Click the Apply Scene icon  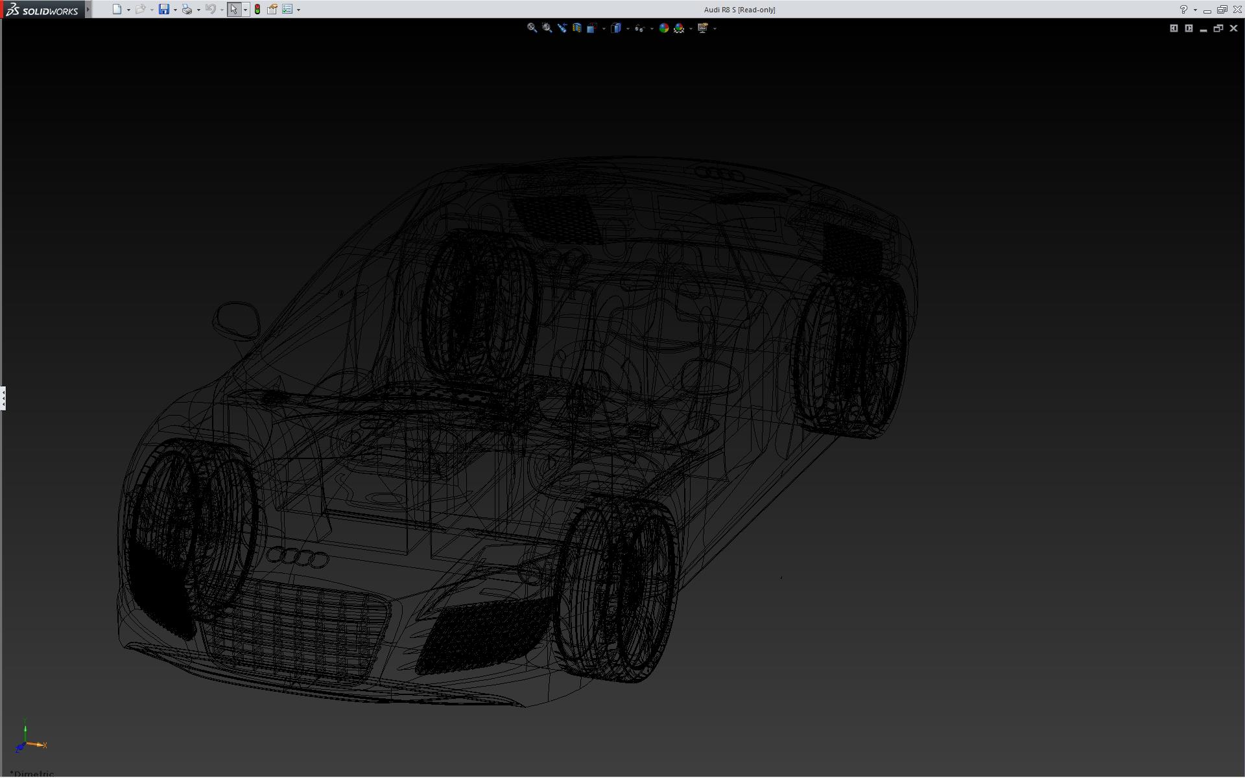point(679,28)
